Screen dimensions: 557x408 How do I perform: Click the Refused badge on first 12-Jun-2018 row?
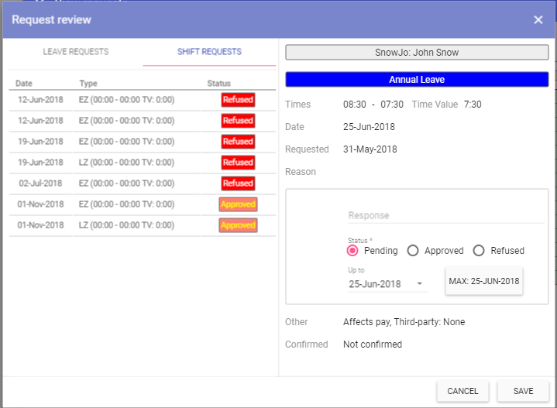click(238, 100)
